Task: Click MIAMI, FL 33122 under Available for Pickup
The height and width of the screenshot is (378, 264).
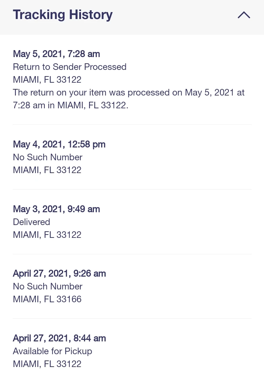Action: point(47,364)
